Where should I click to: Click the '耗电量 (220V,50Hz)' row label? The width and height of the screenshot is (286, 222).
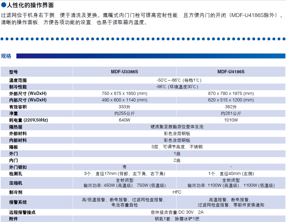pos(29,120)
